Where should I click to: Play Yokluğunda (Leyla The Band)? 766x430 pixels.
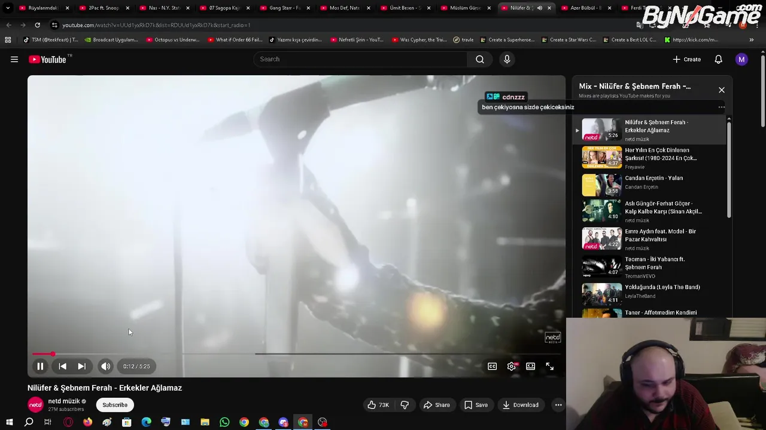(649, 294)
